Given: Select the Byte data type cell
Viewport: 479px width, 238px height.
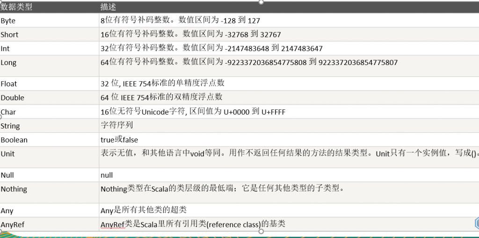Looking at the screenshot, I should pyautogui.click(x=50, y=21).
